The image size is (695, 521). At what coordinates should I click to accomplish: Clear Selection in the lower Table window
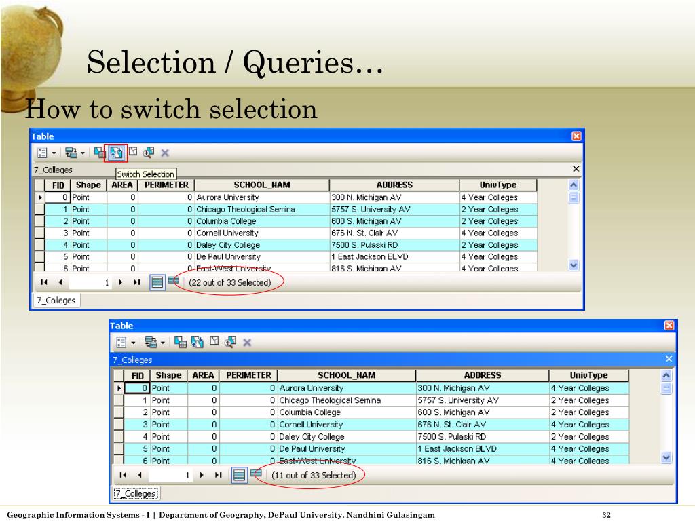(214, 341)
